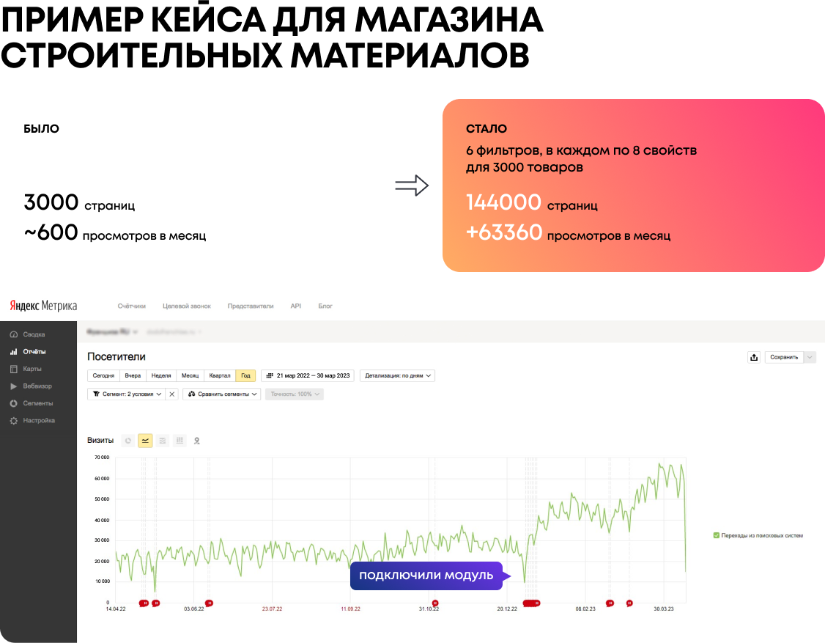Image resolution: width=825 pixels, height=643 pixels.
Task: Switch to the columns chart view
Action: point(180,441)
